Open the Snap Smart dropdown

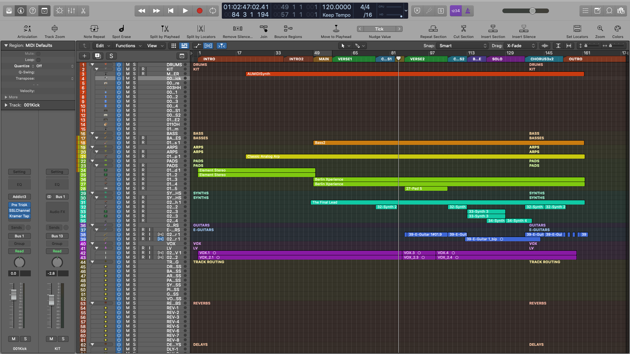463,46
